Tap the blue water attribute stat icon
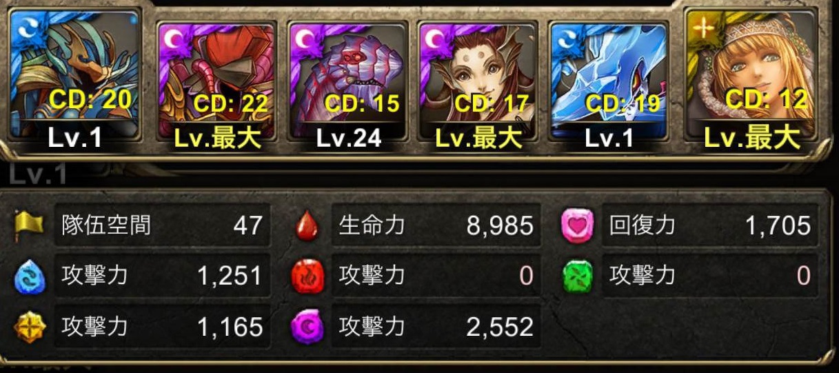Image resolution: width=839 pixels, height=373 pixels. 30,276
